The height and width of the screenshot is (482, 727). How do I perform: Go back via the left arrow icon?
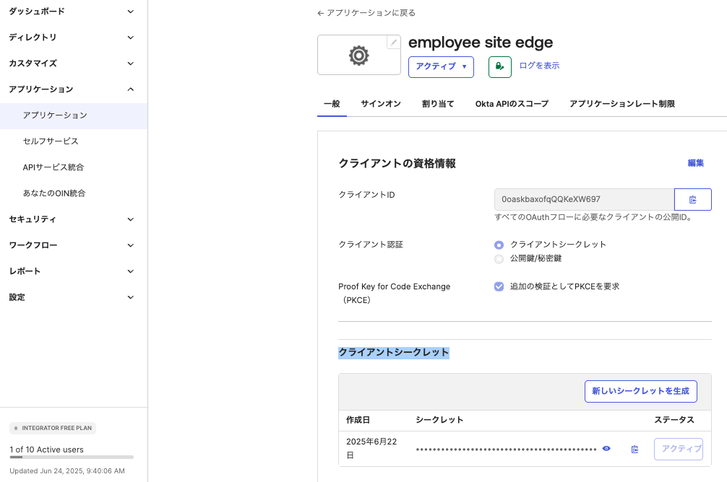pyautogui.click(x=319, y=12)
